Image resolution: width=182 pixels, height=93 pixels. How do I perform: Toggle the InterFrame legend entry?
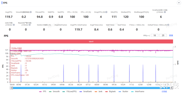pos(138,91)
